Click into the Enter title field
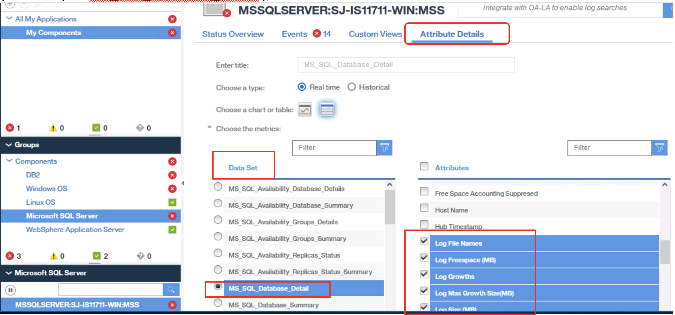This screenshot has width=675, height=315. 406,65
